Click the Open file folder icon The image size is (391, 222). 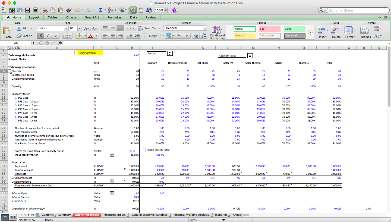pos(20,10)
